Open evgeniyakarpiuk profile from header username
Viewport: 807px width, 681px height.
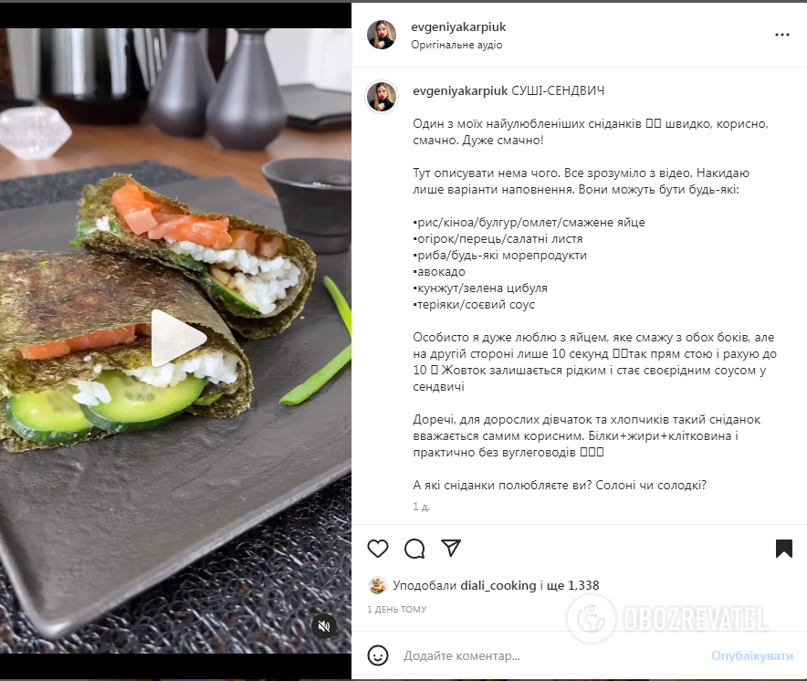coord(458,26)
